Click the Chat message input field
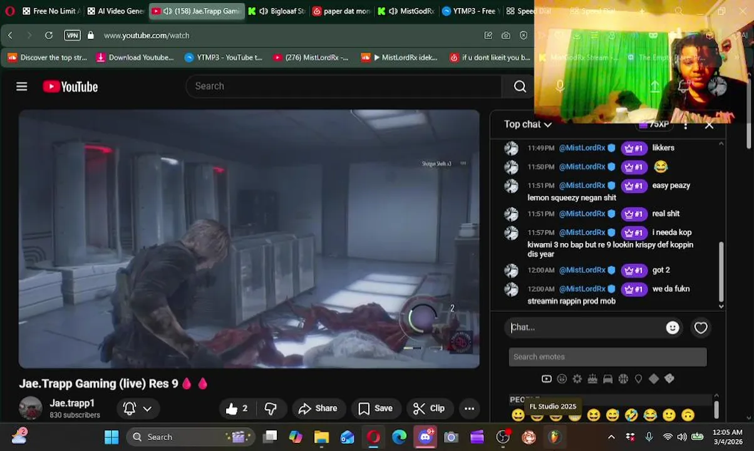The width and height of the screenshot is (754, 451). click(586, 327)
